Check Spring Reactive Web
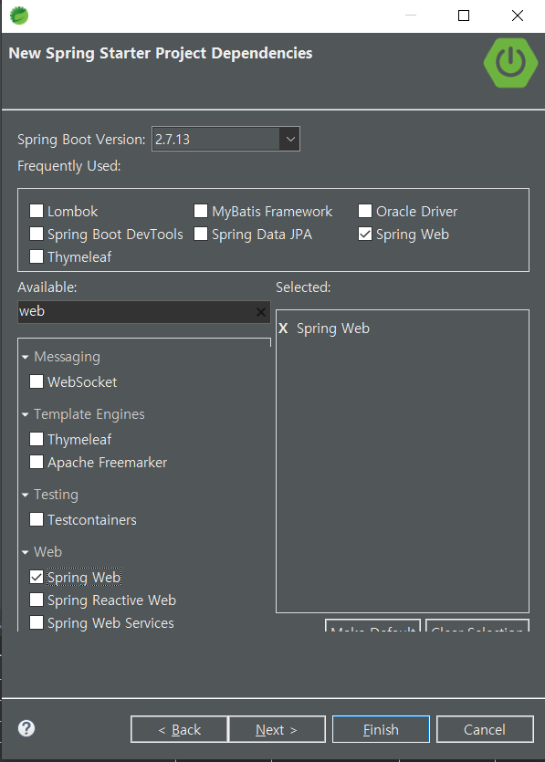The height and width of the screenshot is (762, 545). click(37, 600)
